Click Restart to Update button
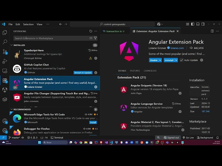 click(83, 73)
